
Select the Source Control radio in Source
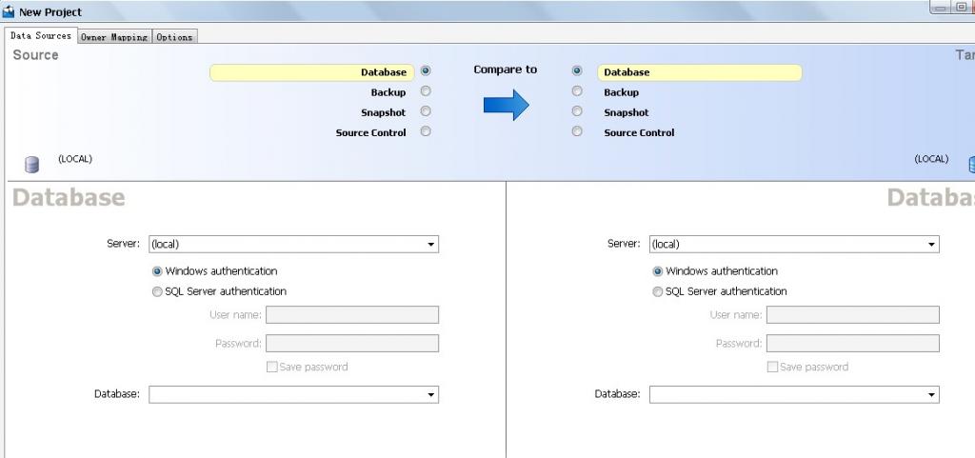426,131
